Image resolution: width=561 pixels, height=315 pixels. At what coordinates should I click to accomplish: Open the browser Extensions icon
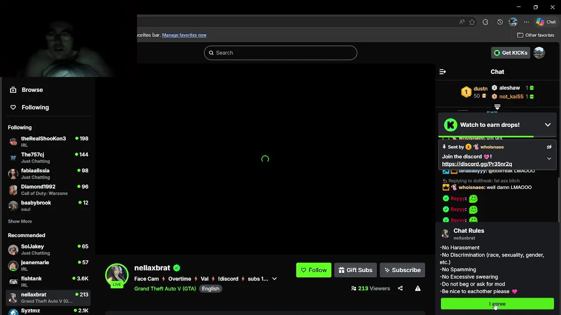485,22
